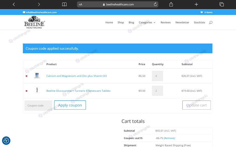Image resolution: width=236 pixels, height=147 pixels.
Task: Add a new tab with plus icon
Action: [x=196, y=4]
